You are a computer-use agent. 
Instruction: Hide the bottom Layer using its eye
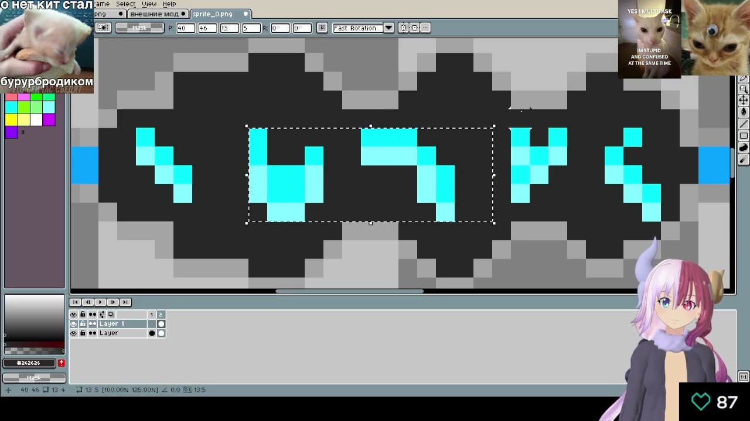[73, 333]
